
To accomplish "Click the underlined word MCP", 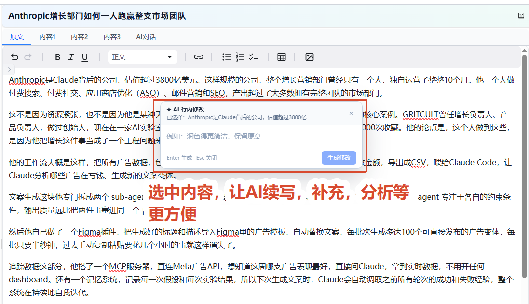I will pos(117,267).
